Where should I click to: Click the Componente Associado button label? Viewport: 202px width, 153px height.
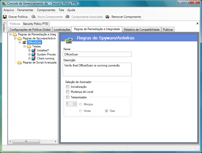pos(87,17)
